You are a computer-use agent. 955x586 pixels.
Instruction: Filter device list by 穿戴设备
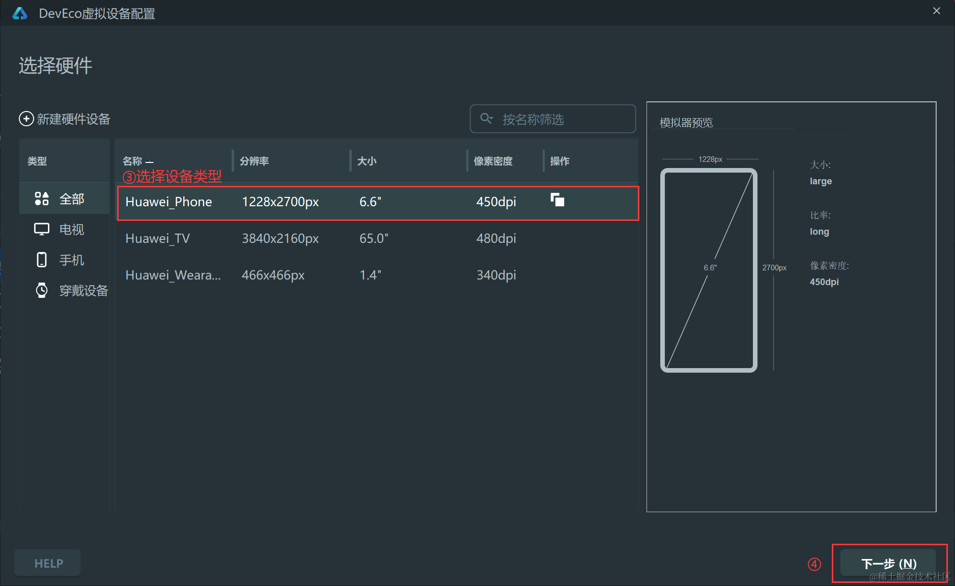pyautogui.click(x=65, y=290)
